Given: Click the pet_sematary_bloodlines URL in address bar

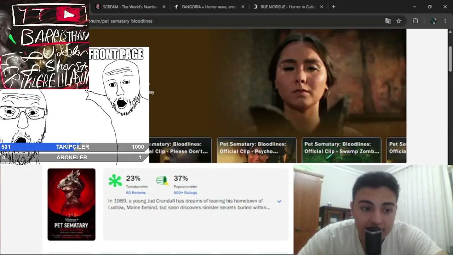Looking at the screenshot, I should point(121,21).
